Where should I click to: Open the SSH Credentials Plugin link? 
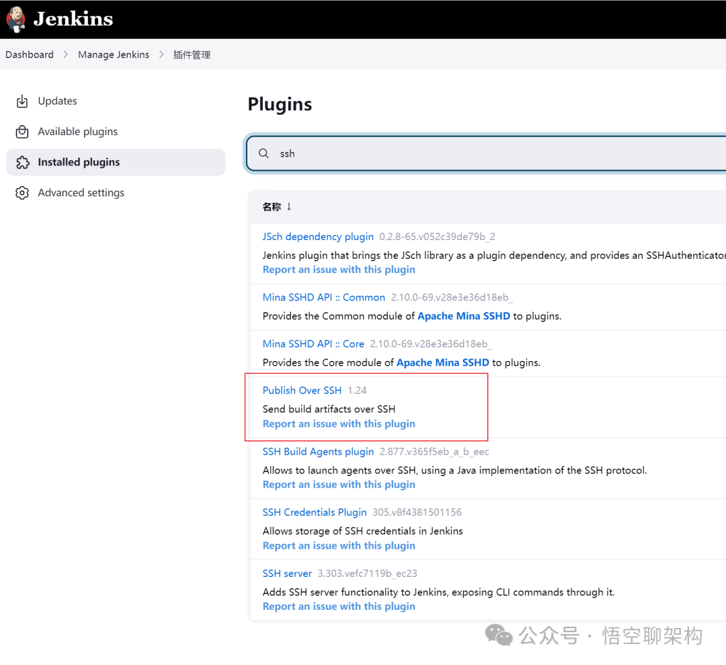pyautogui.click(x=315, y=512)
